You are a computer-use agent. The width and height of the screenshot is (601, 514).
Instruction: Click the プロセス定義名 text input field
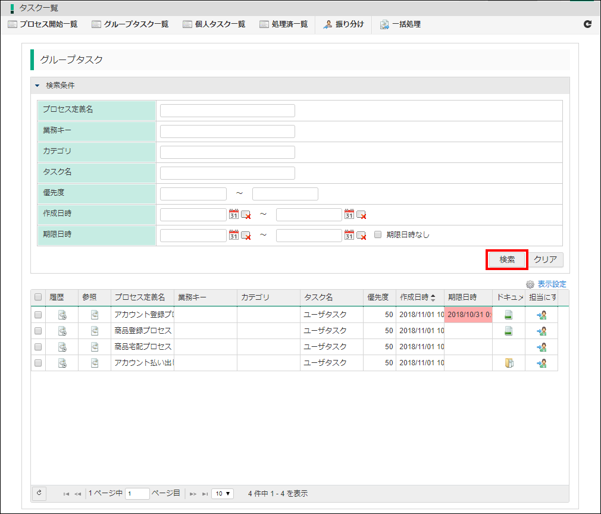click(227, 111)
